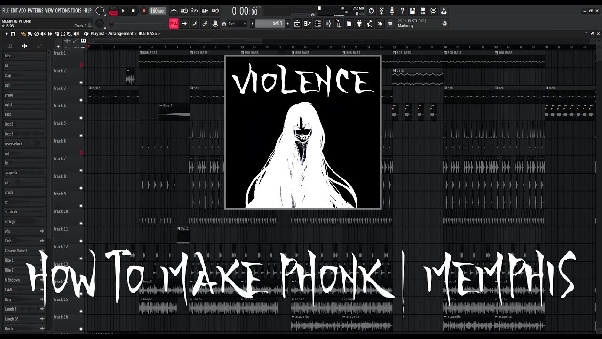The width and height of the screenshot is (602, 339).
Task: Select the paint brush tool in playlist
Action: [30, 34]
